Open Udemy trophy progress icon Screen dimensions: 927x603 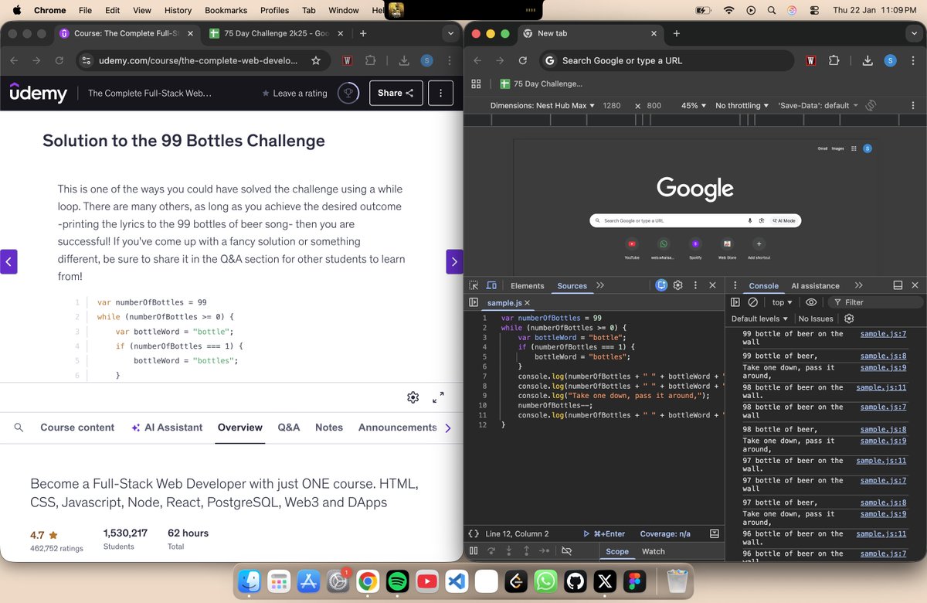coord(348,93)
